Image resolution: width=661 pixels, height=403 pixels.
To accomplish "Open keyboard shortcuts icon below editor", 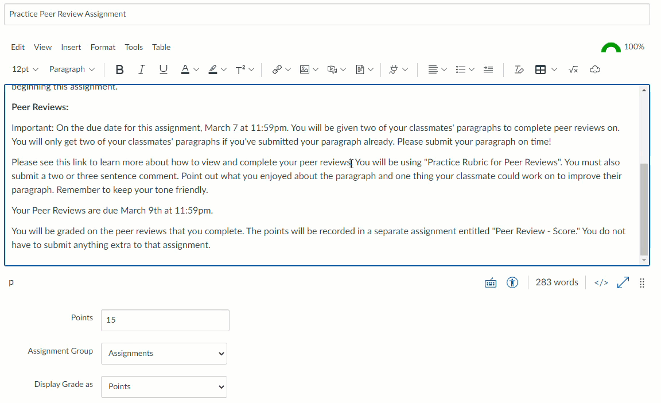I will pyautogui.click(x=491, y=283).
